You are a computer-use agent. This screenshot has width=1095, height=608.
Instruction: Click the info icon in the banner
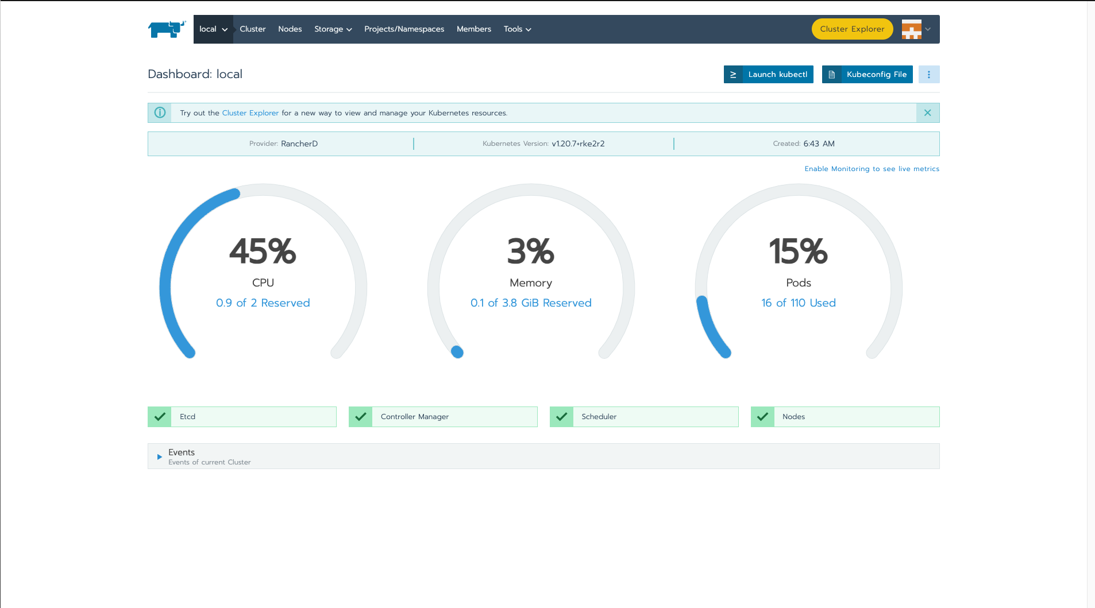point(160,113)
